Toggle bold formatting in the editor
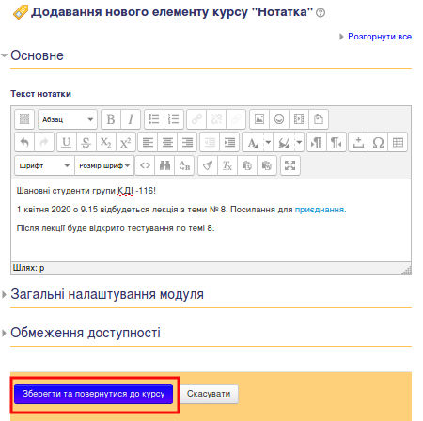Image resolution: width=423 pixels, height=421 pixels. click(x=111, y=119)
